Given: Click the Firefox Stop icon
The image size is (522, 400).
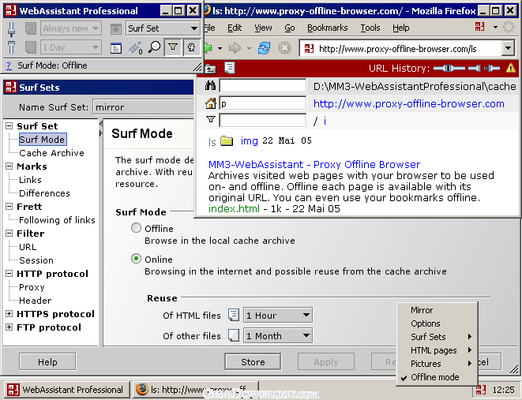Looking at the screenshot, I should click(x=284, y=49).
